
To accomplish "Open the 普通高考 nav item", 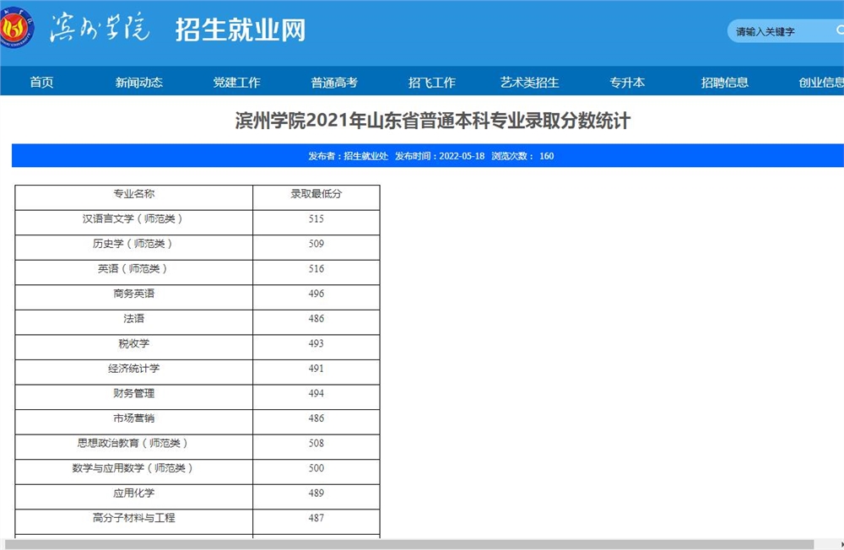I will click(x=333, y=82).
